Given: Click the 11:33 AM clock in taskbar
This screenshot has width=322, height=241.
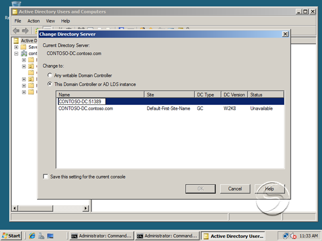Looking at the screenshot, I should click(308, 236).
